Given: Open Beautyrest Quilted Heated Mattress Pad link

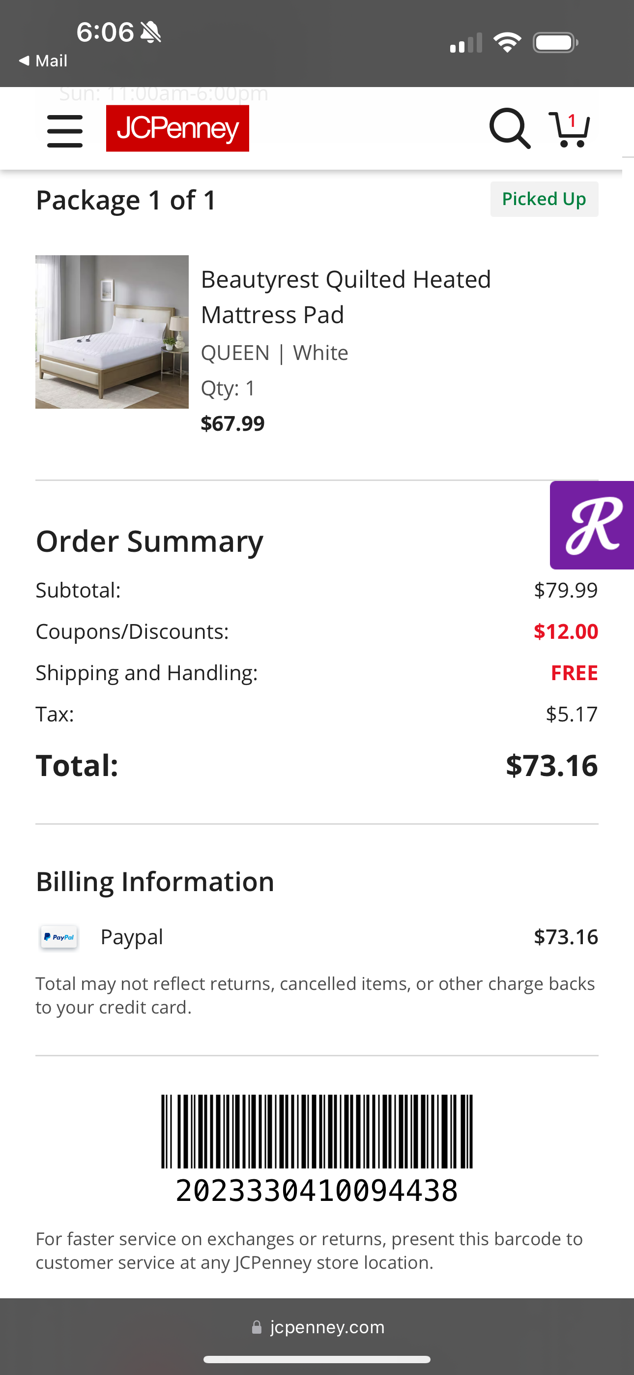Looking at the screenshot, I should pos(346,297).
